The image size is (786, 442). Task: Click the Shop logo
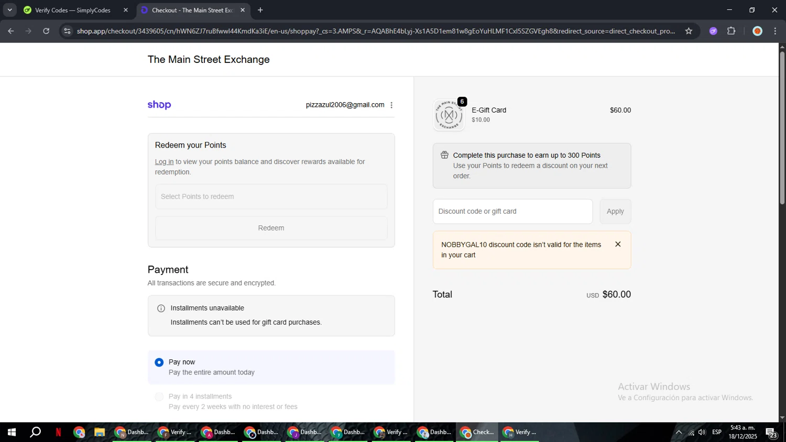pyautogui.click(x=159, y=105)
